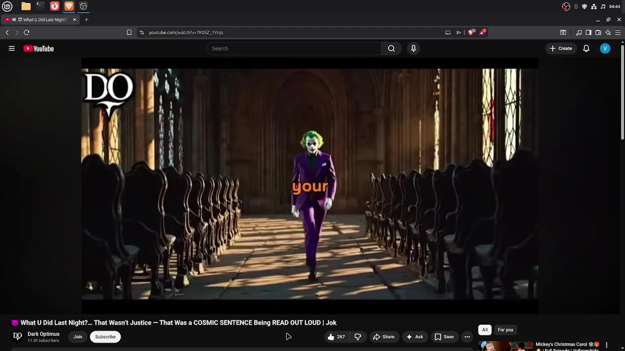Open YouTube notifications bell
Image resolution: width=625 pixels, height=351 pixels.
tap(586, 48)
